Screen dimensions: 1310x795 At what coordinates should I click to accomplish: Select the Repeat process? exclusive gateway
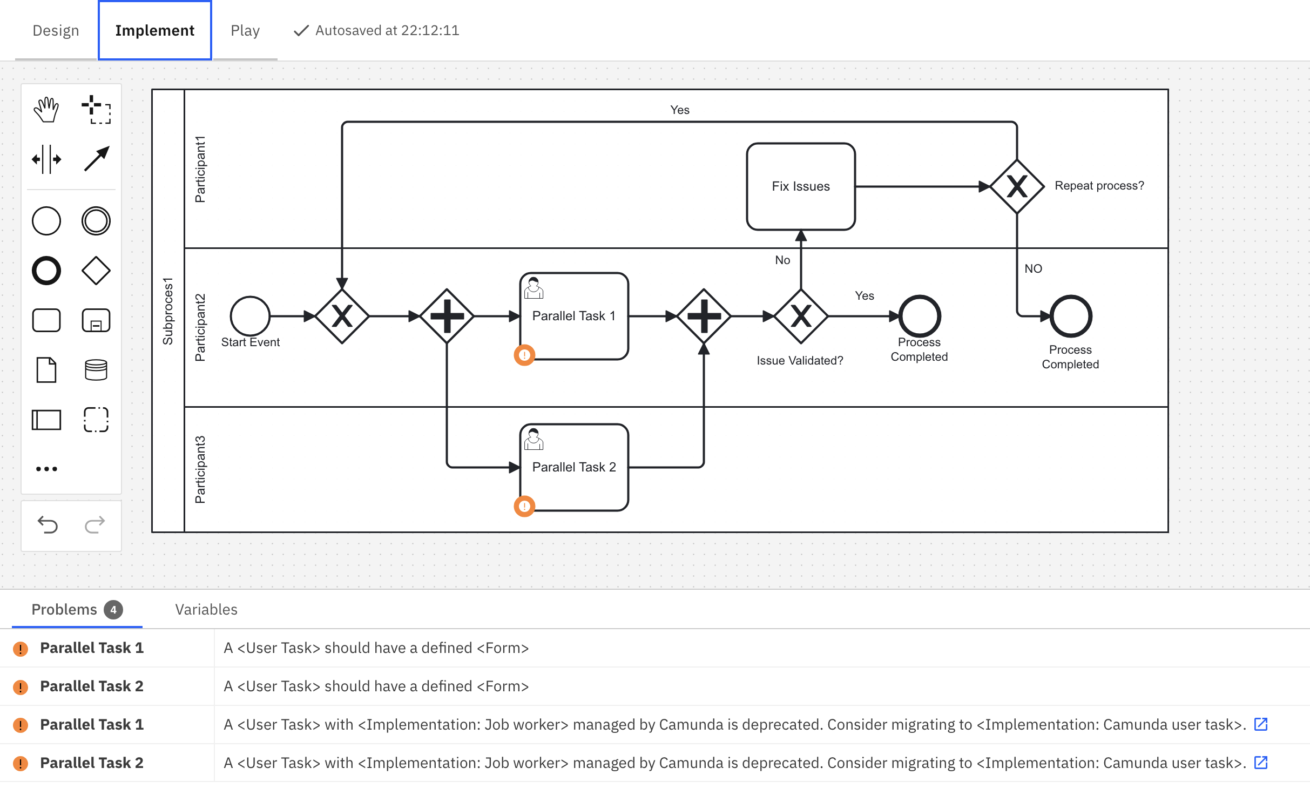[x=1017, y=186]
